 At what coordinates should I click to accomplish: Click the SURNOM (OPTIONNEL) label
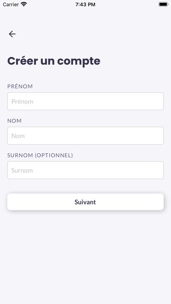click(40, 155)
